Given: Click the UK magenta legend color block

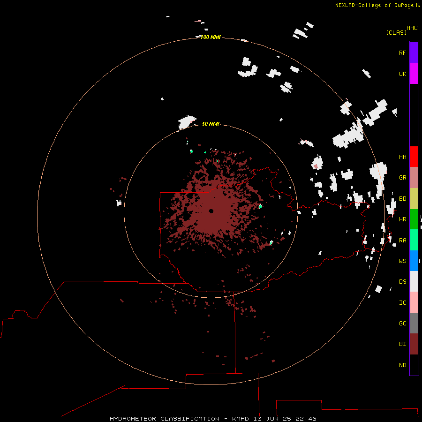Looking at the screenshot, I should pos(414,74).
